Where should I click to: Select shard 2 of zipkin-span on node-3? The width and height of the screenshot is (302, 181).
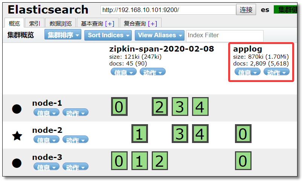coord(160,161)
